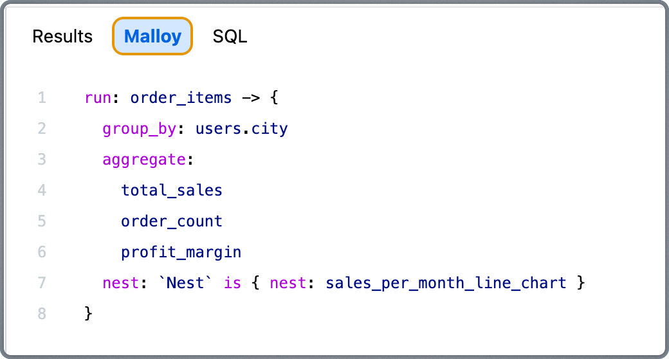The height and width of the screenshot is (359, 669).
Task: Click the 'group_by' keyword
Action: 139,129
